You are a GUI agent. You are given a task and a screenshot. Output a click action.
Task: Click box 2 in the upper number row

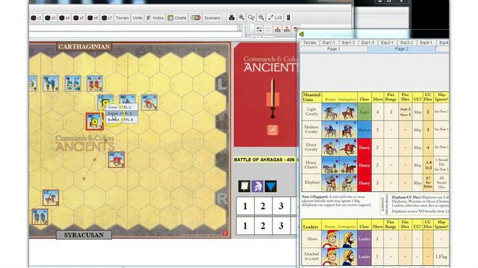pyautogui.click(x=263, y=206)
